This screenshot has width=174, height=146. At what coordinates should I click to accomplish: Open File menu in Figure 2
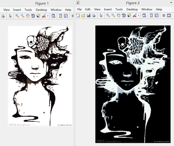(79, 9)
